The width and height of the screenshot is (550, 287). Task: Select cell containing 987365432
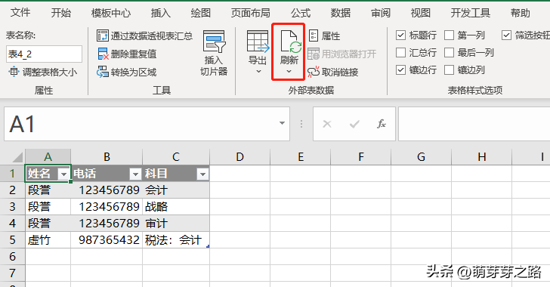point(107,240)
